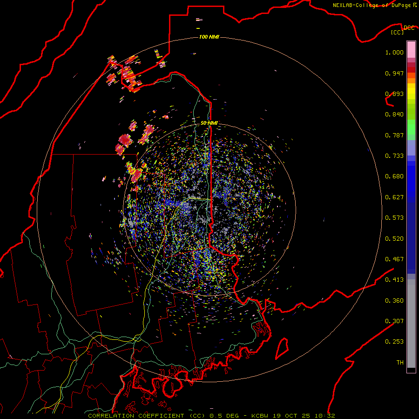
Task: Click the 0.947 legend value
Action: click(394, 73)
